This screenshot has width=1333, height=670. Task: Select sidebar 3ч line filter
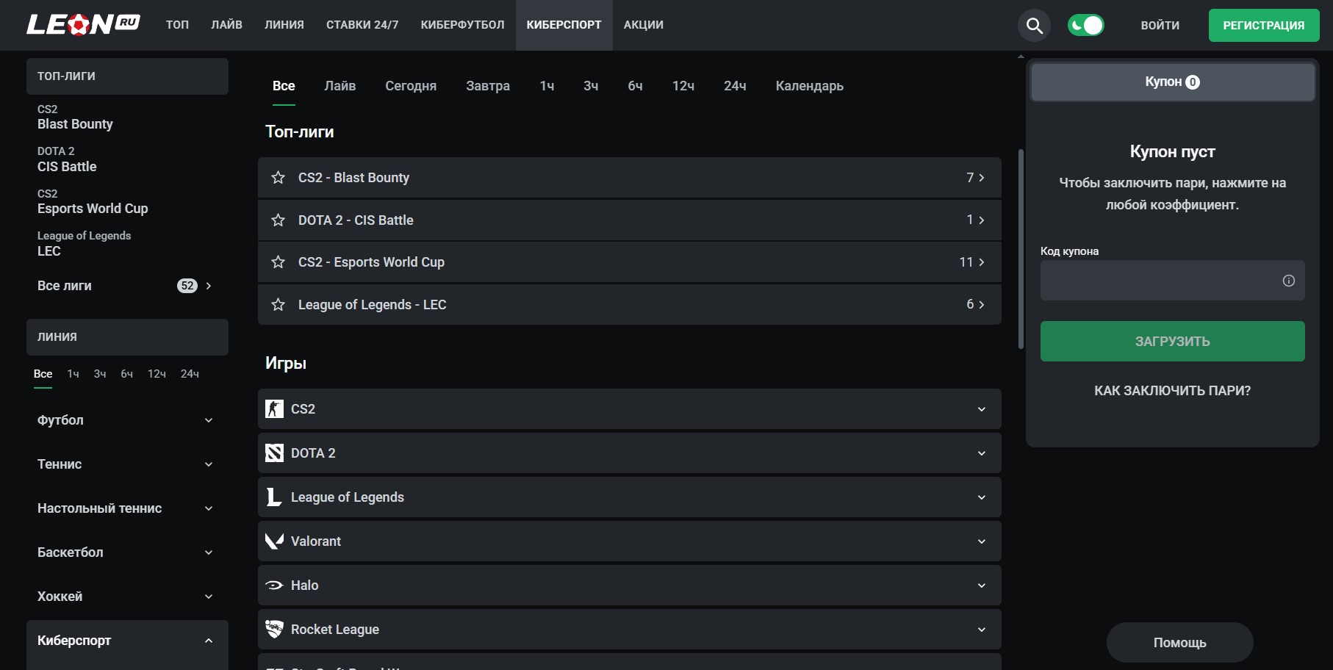(x=100, y=374)
